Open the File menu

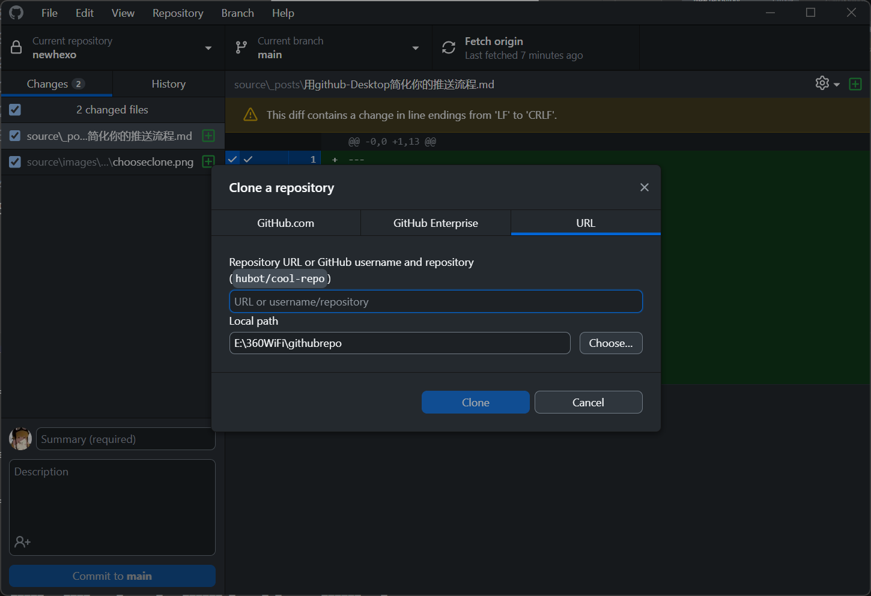[49, 13]
